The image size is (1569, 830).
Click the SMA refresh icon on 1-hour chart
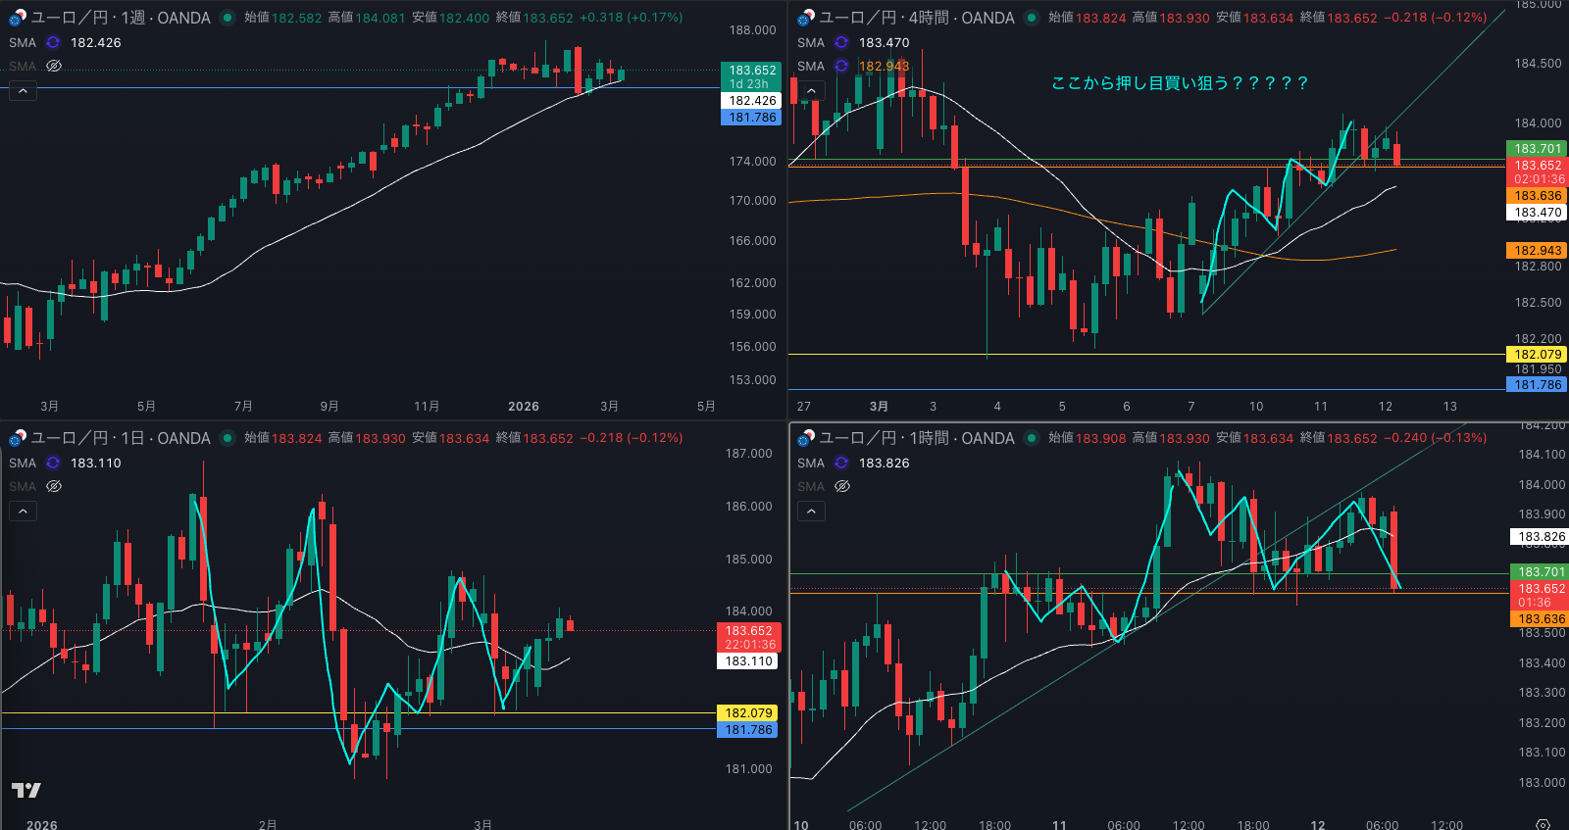point(841,464)
